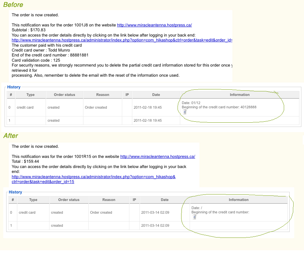Open the miracleantenna website link for order 1001J8
304x261 pixels.
pos(154,25)
